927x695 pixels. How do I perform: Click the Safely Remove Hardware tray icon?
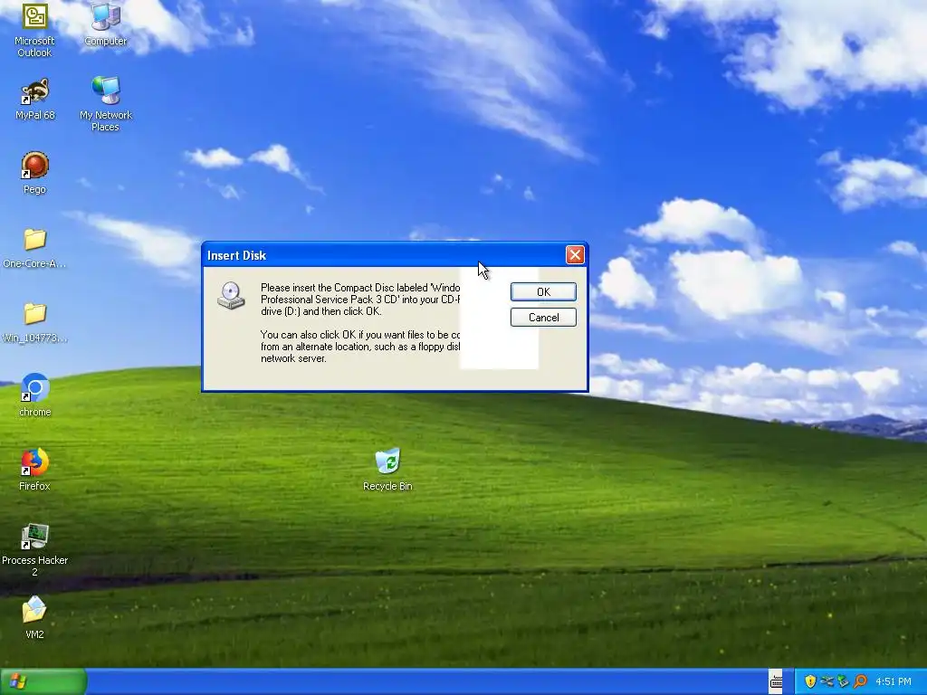[843, 681]
